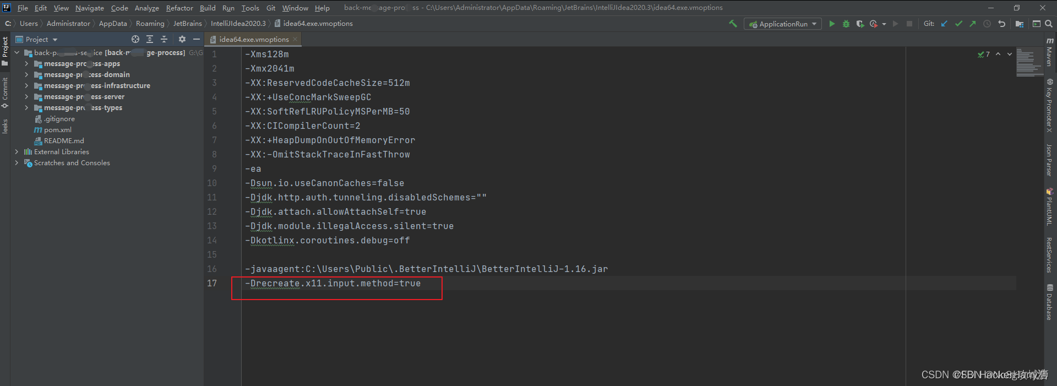
Task: Click the -Xmx2041m line in editor
Action: pyautogui.click(x=270, y=68)
